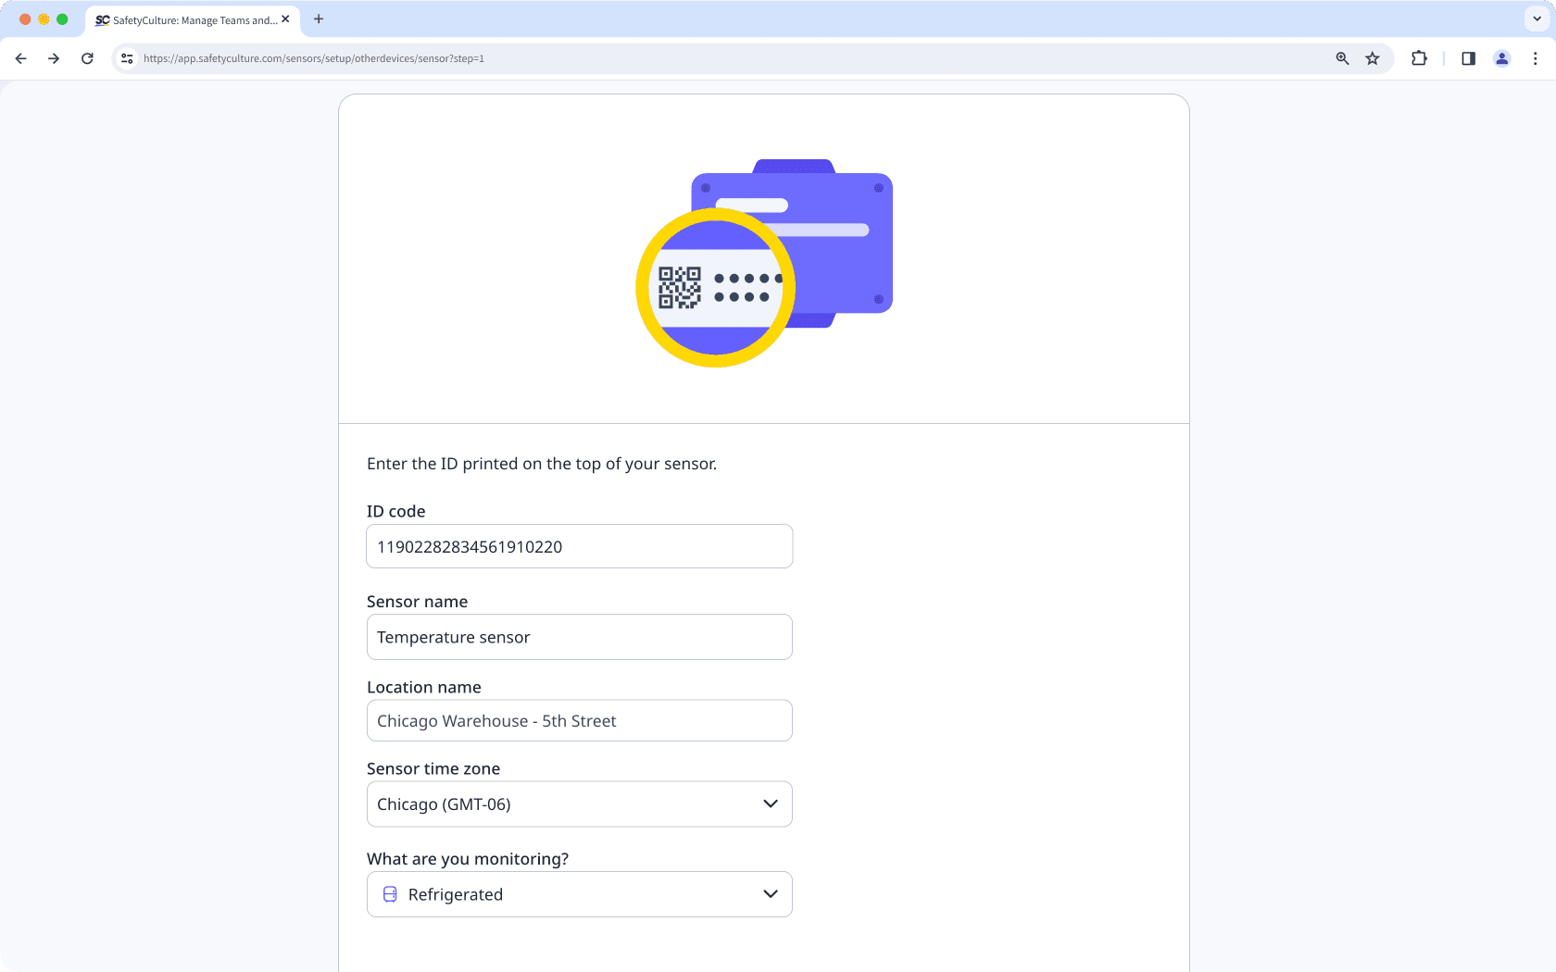Image resolution: width=1556 pixels, height=972 pixels.
Task: Reload the current page
Action: tap(87, 57)
